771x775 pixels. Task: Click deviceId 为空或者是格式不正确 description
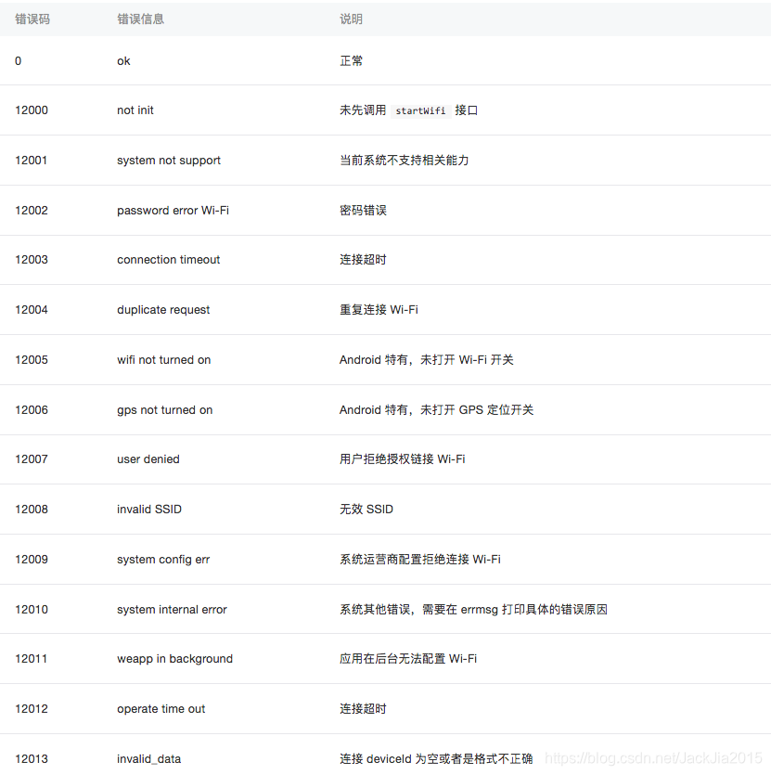[450, 759]
